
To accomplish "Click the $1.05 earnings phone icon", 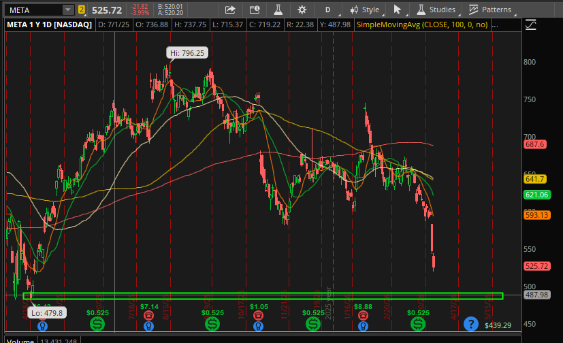I will point(258,315).
